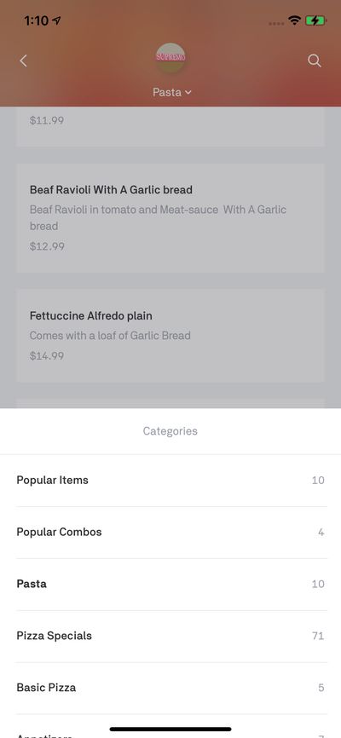Image resolution: width=341 pixels, height=738 pixels.
Task: Tap the battery charging icon
Action: [x=315, y=20]
